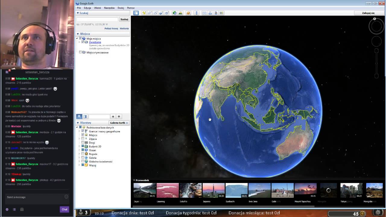386x217 pixels.
Task: Click the Pokaż trasę link
Action: (111, 28)
